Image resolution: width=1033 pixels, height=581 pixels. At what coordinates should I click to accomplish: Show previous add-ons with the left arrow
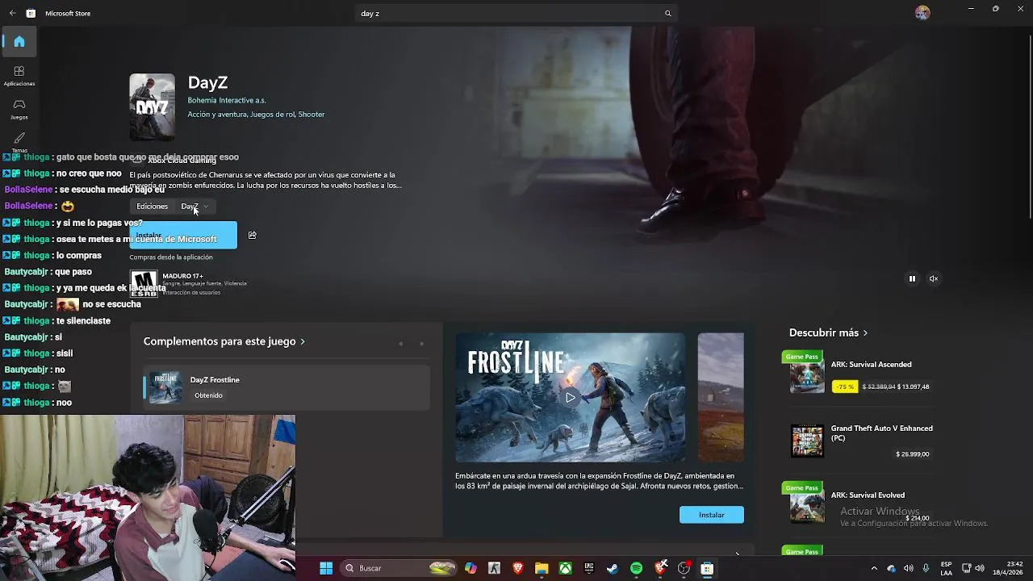click(x=400, y=344)
